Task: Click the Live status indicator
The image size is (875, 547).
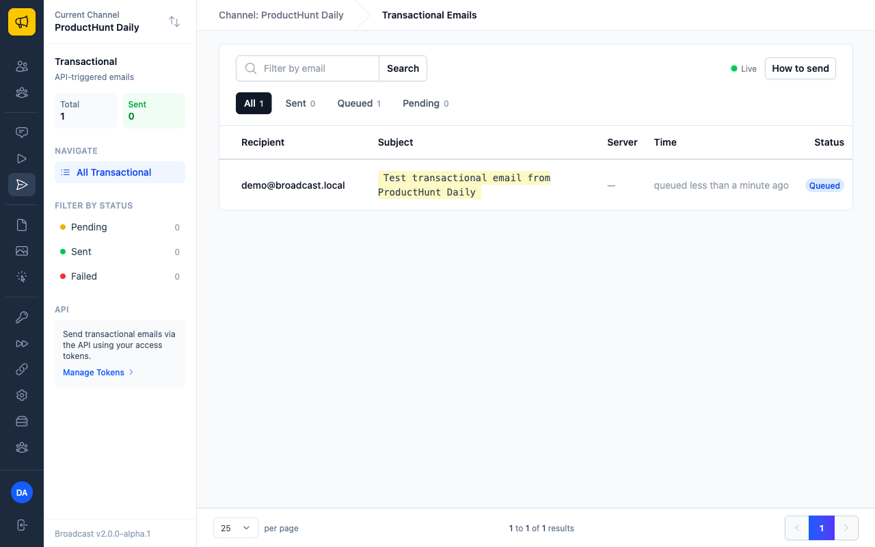Action: click(x=744, y=68)
